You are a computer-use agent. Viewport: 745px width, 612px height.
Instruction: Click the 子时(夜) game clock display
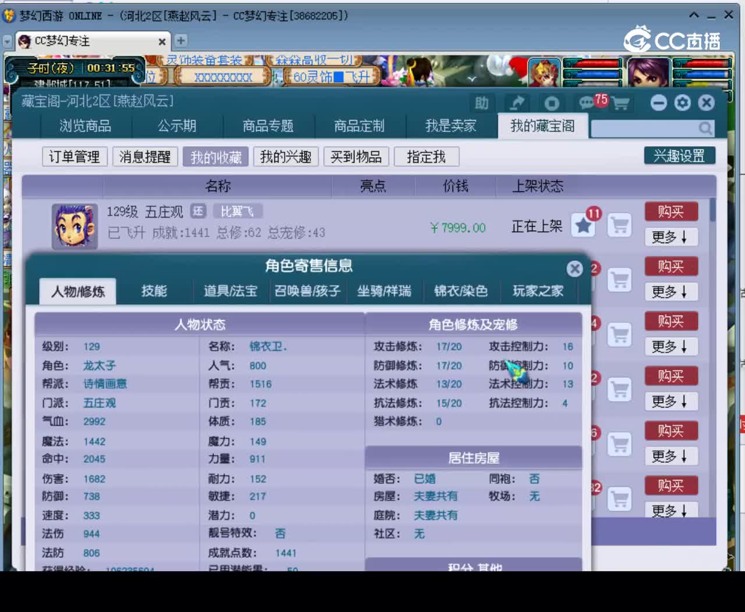pos(80,68)
